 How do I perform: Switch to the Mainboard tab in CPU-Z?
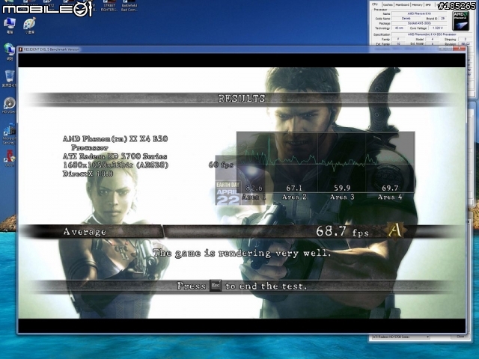[403, 5]
